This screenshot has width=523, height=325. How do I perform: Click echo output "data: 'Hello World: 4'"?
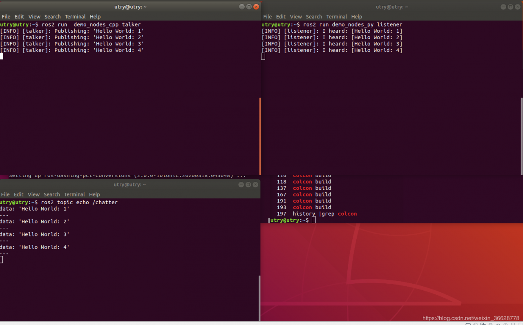pos(35,247)
